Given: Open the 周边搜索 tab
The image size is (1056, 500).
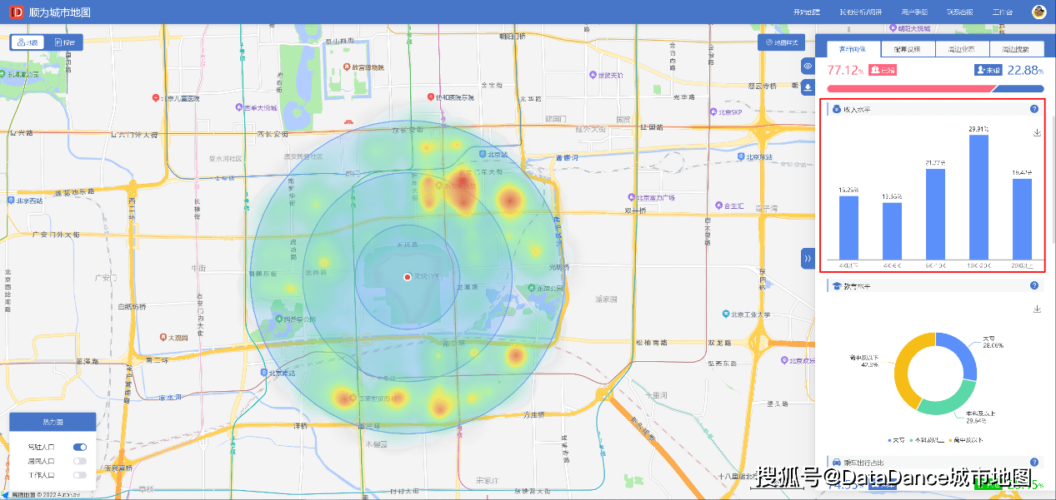Looking at the screenshot, I should [x=1016, y=49].
